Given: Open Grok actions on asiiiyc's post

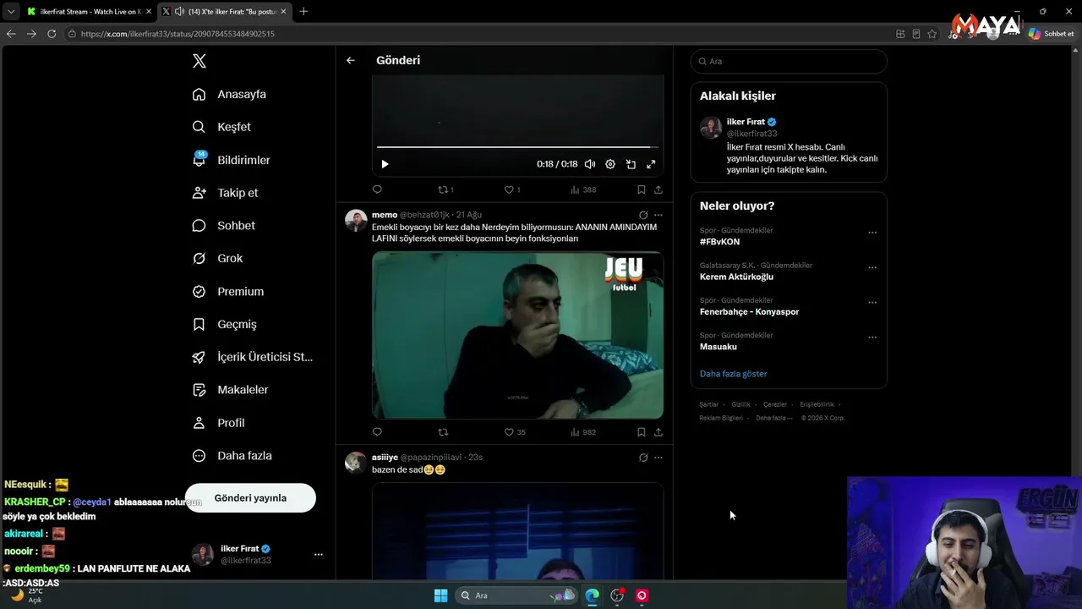Looking at the screenshot, I should pyautogui.click(x=643, y=458).
